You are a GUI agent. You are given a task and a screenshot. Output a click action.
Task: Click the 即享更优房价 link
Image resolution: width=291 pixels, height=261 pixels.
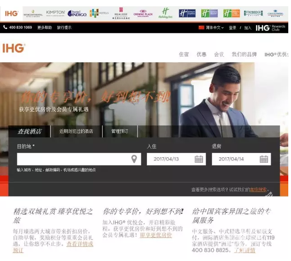click(x=156, y=235)
